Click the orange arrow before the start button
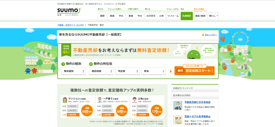This screenshot has width=275, height=127. [171, 71]
